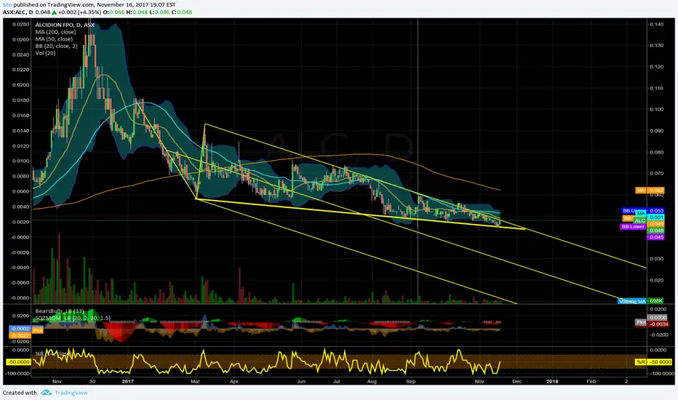Click the TradingView cloud logo icon

pos(47,393)
